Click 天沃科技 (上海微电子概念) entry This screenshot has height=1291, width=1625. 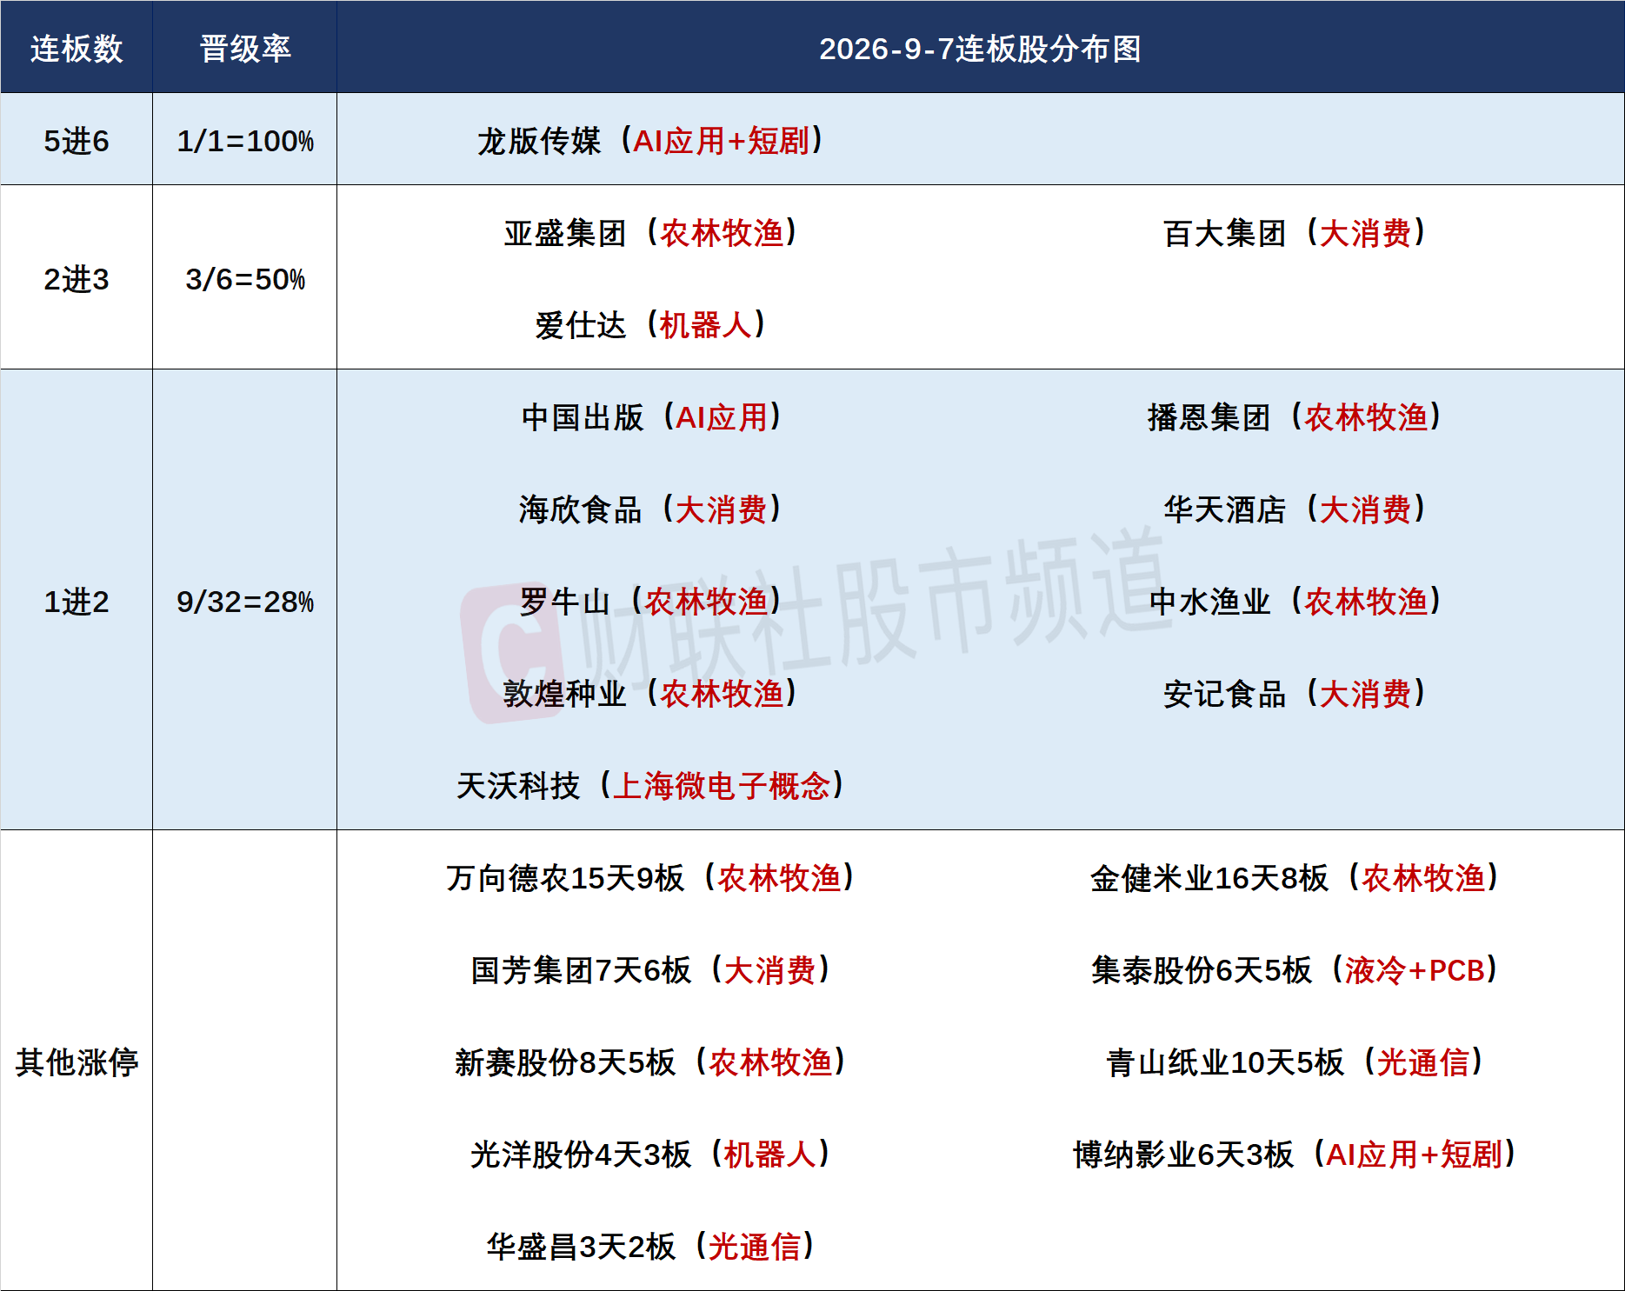[x=649, y=785]
